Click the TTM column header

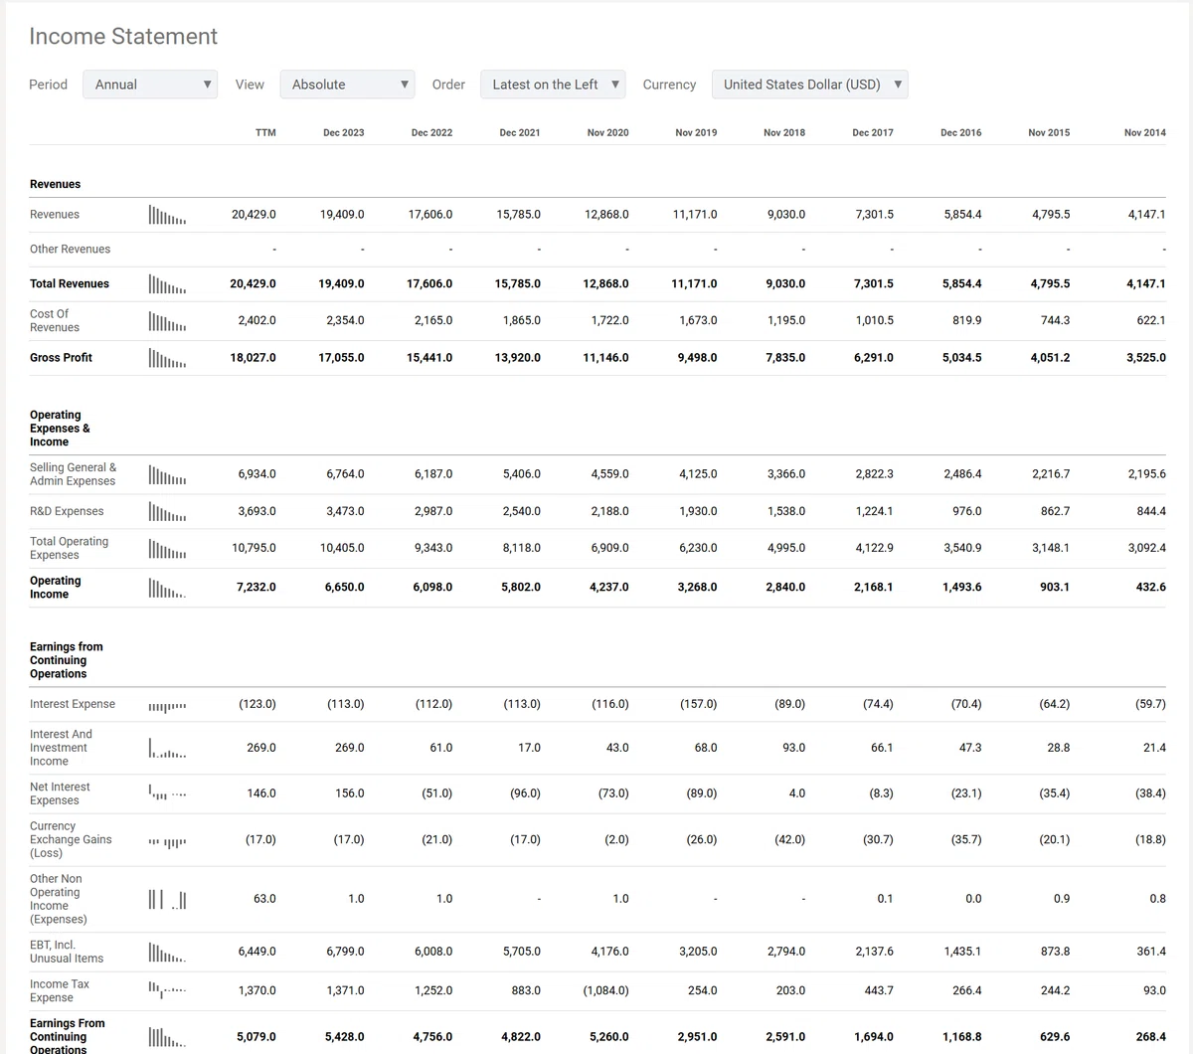tap(265, 132)
